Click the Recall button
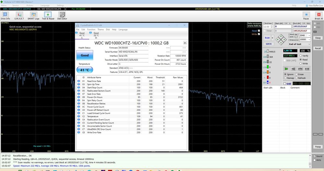324x171 pixels. click(318, 48)
